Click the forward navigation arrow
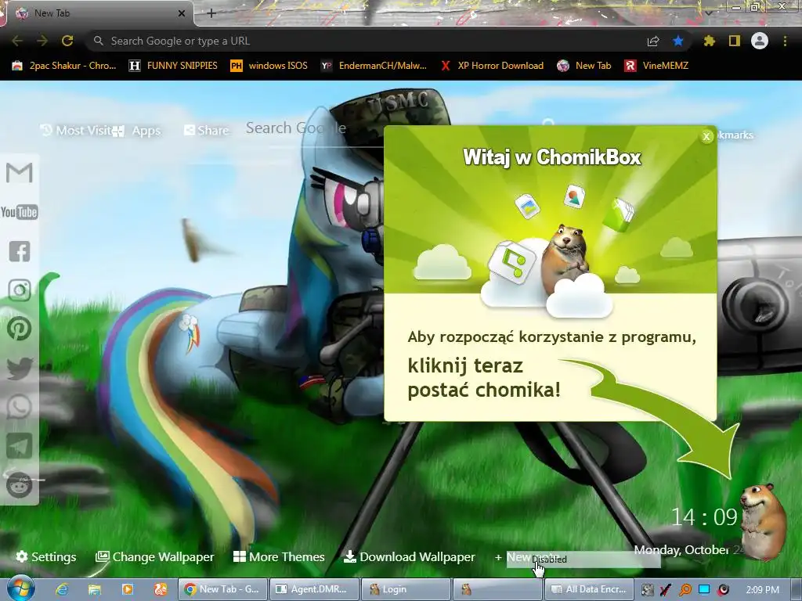Image resolution: width=802 pixels, height=601 pixels. [x=42, y=41]
